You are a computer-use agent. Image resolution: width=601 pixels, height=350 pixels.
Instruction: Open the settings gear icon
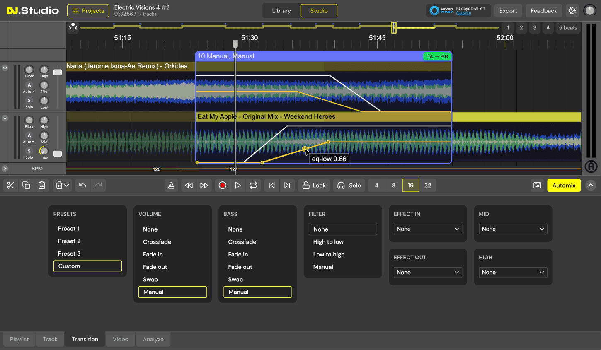[572, 11]
